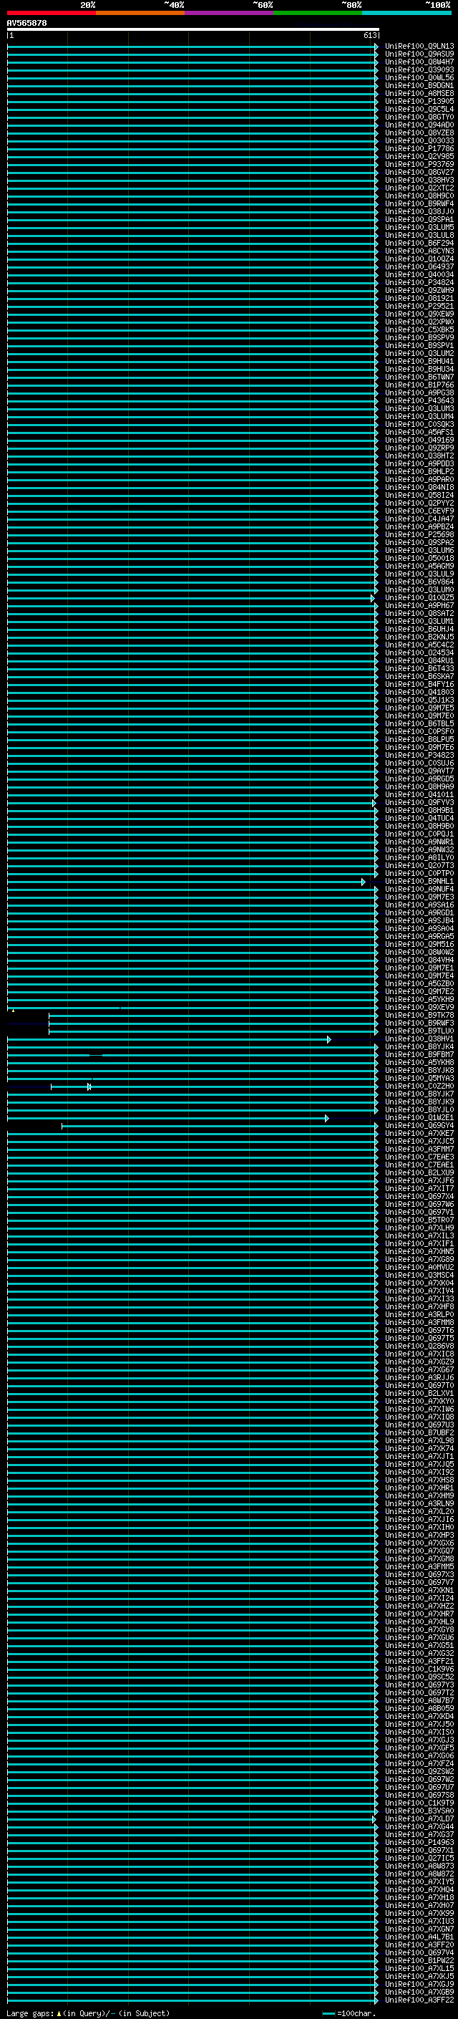
Task: Select hit UniRef100_P34824
Action: point(419,282)
